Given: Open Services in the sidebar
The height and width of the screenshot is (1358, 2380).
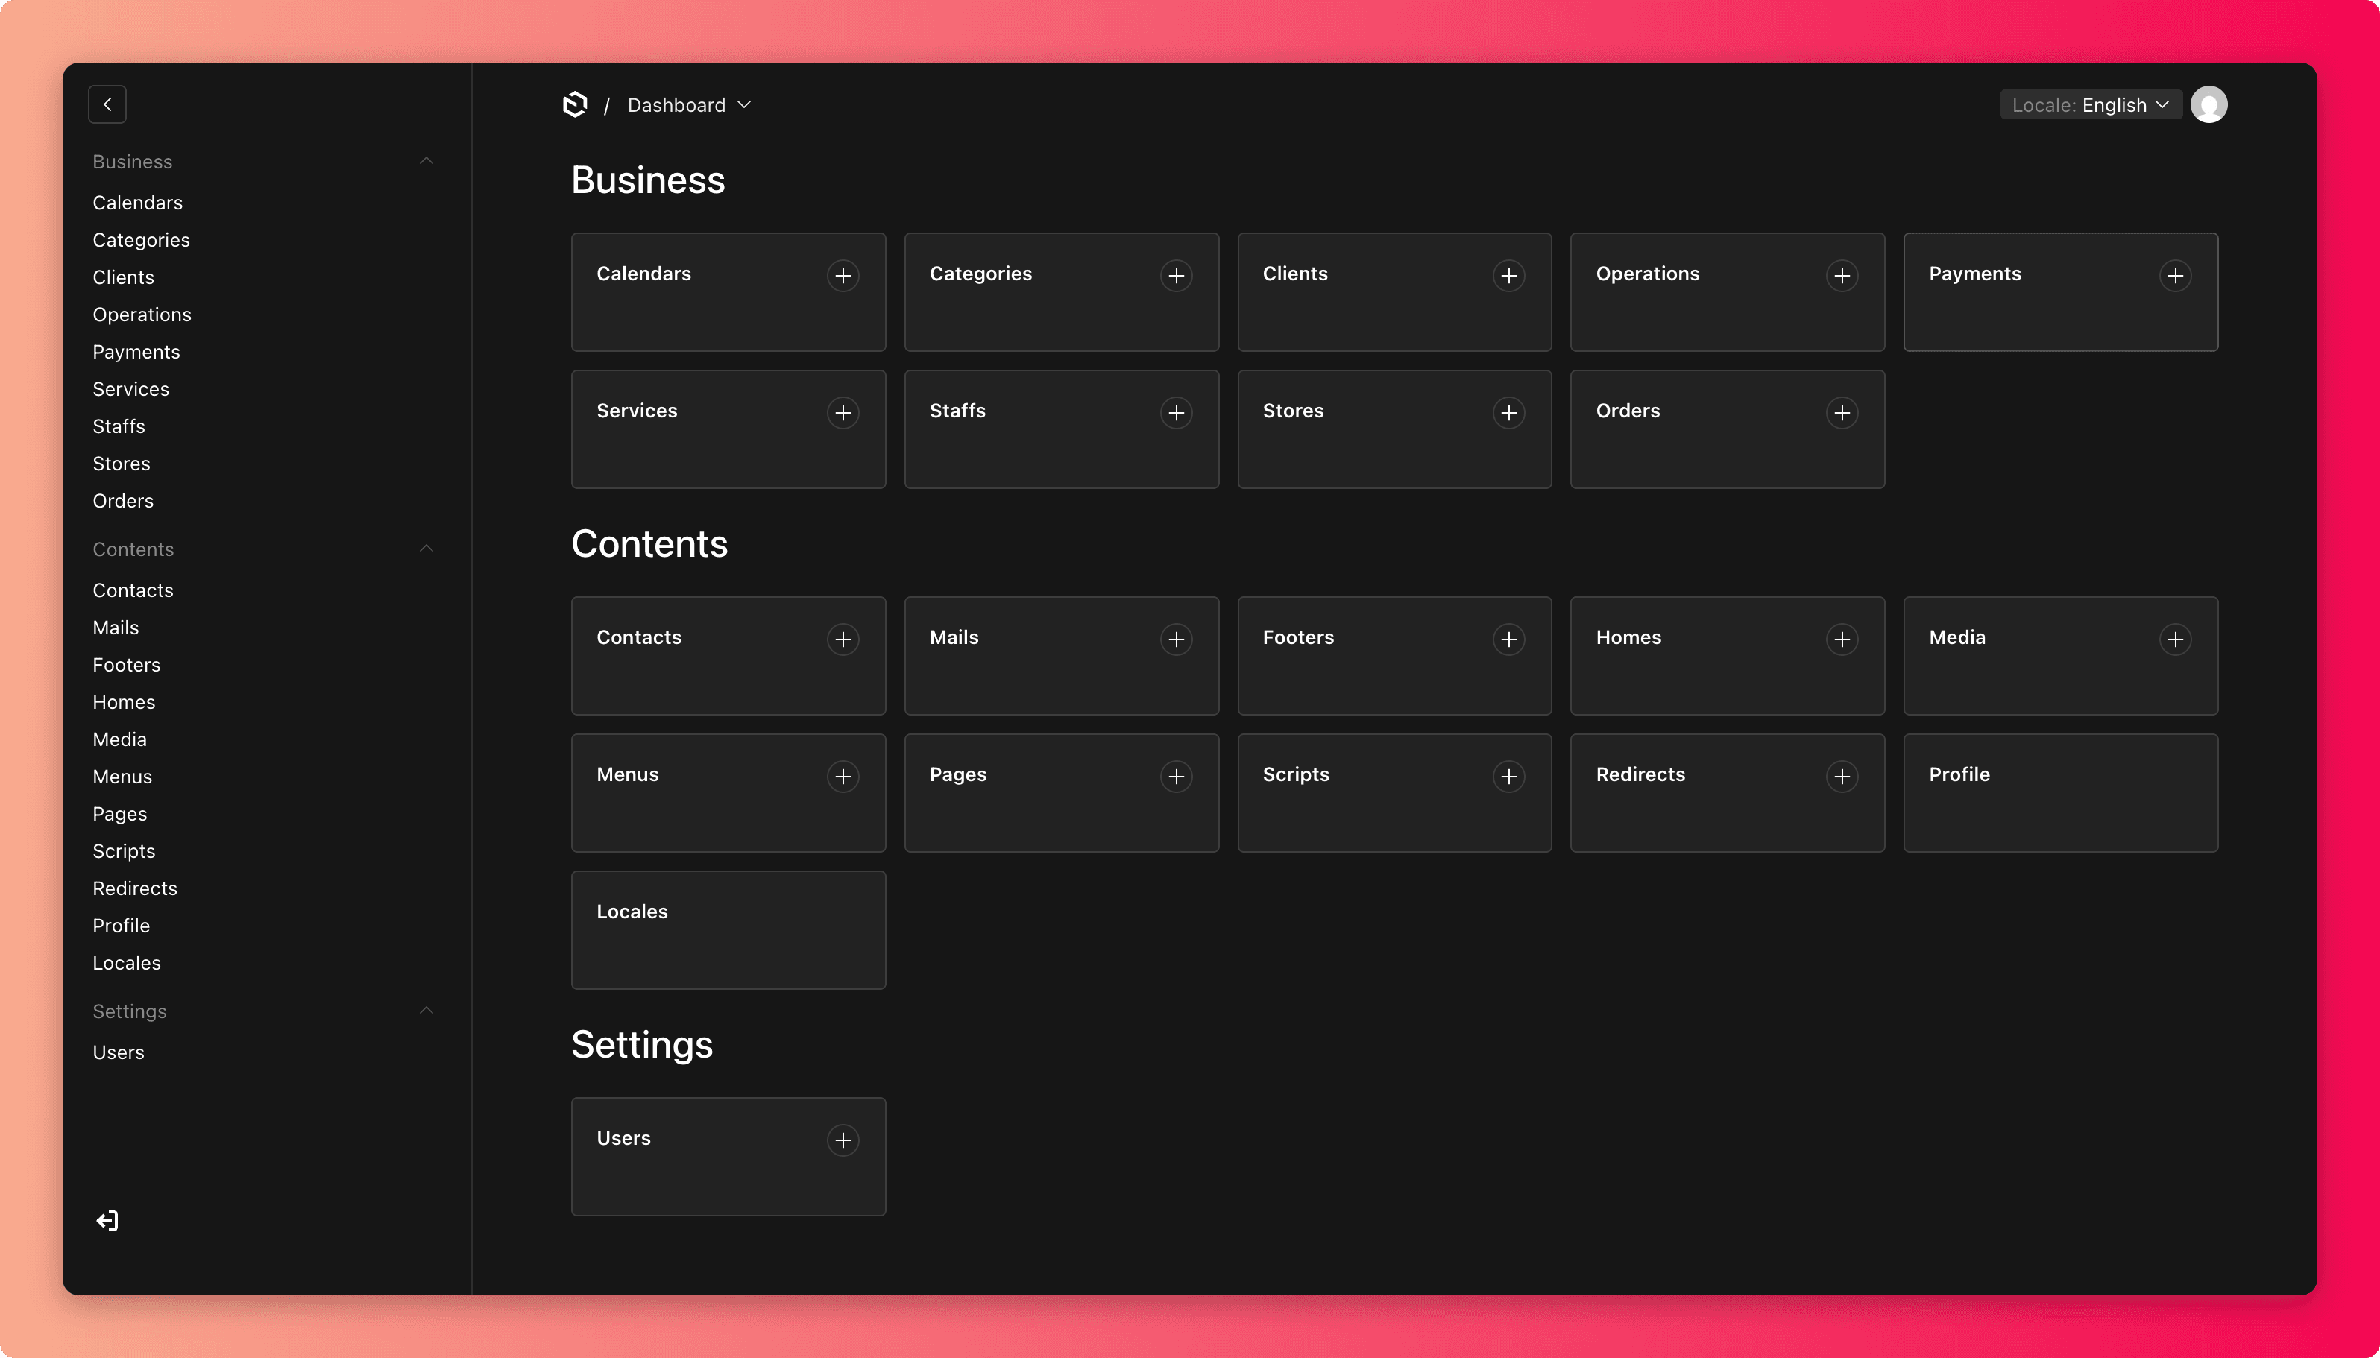Looking at the screenshot, I should pyautogui.click(x=130, y=389).
